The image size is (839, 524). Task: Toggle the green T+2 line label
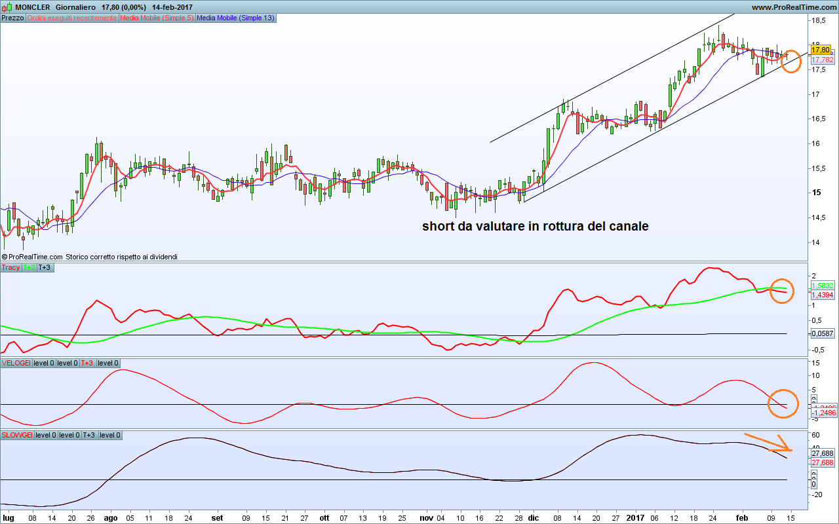click(x=29, y=267)
